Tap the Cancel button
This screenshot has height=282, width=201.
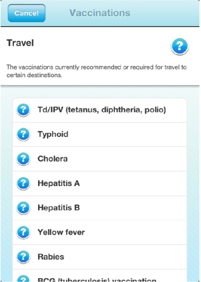click(27, 13)
